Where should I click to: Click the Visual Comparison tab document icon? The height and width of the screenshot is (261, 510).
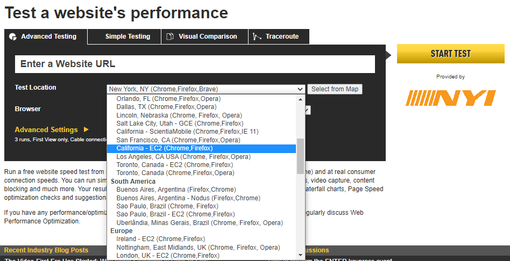coord(170,37)
